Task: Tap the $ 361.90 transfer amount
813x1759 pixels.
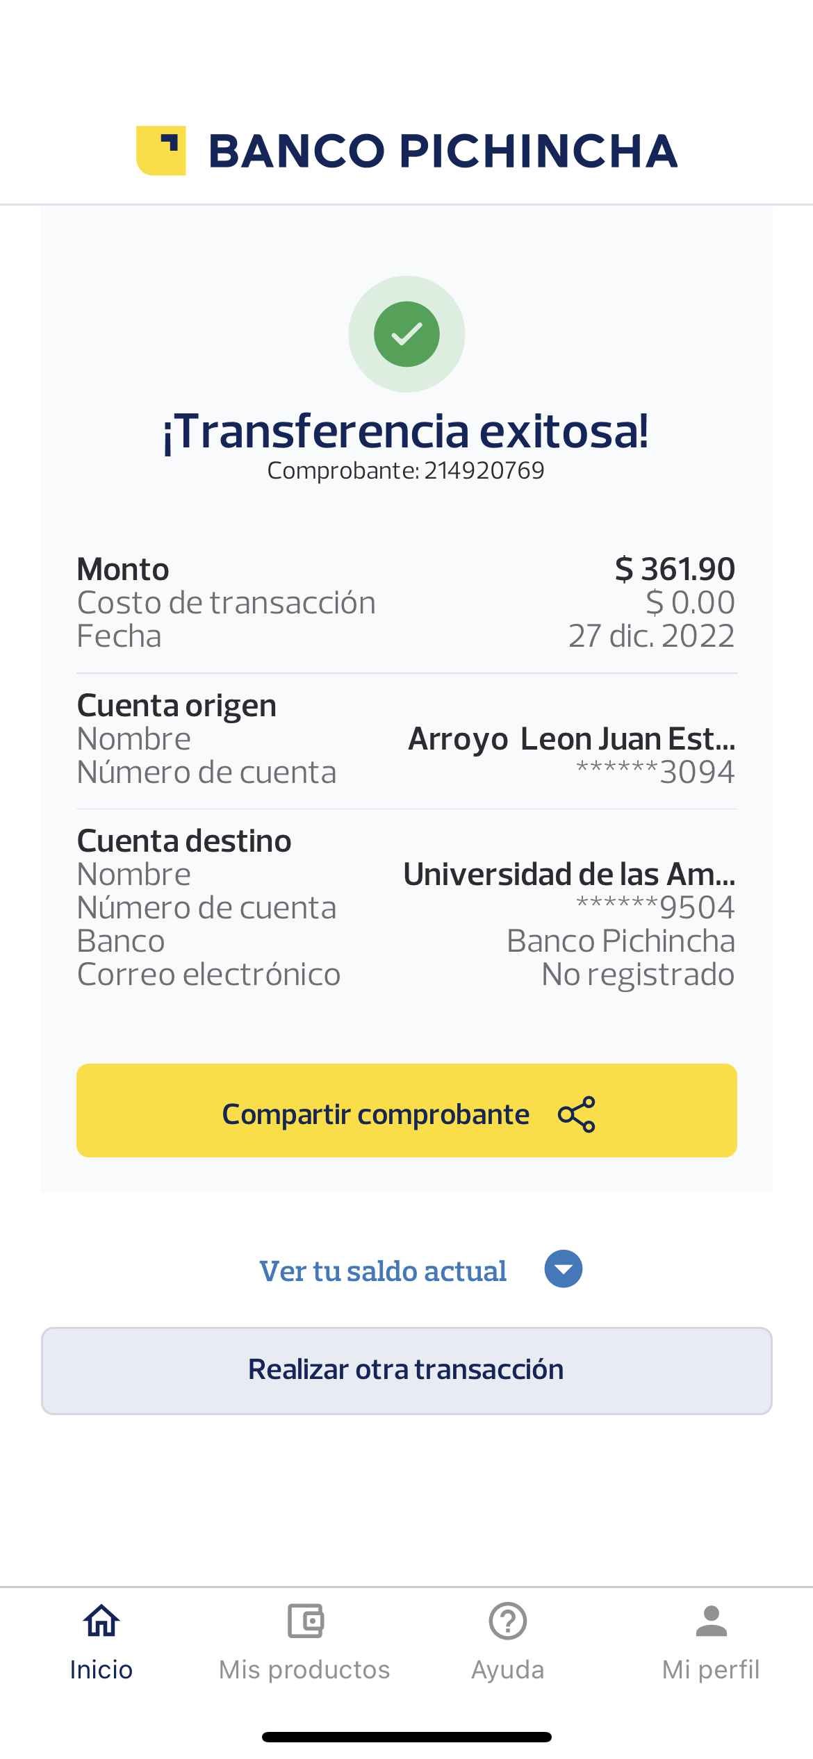Action: [675, 570]
